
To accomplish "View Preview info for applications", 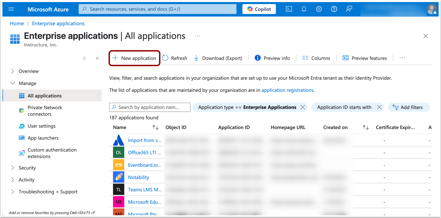I will (272, 58).
